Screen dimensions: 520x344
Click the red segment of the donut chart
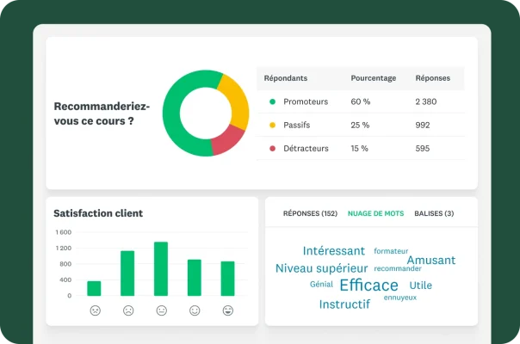227,141
